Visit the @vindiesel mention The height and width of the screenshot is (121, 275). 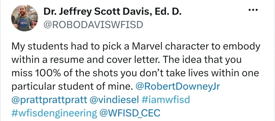(x=114, y=100)
